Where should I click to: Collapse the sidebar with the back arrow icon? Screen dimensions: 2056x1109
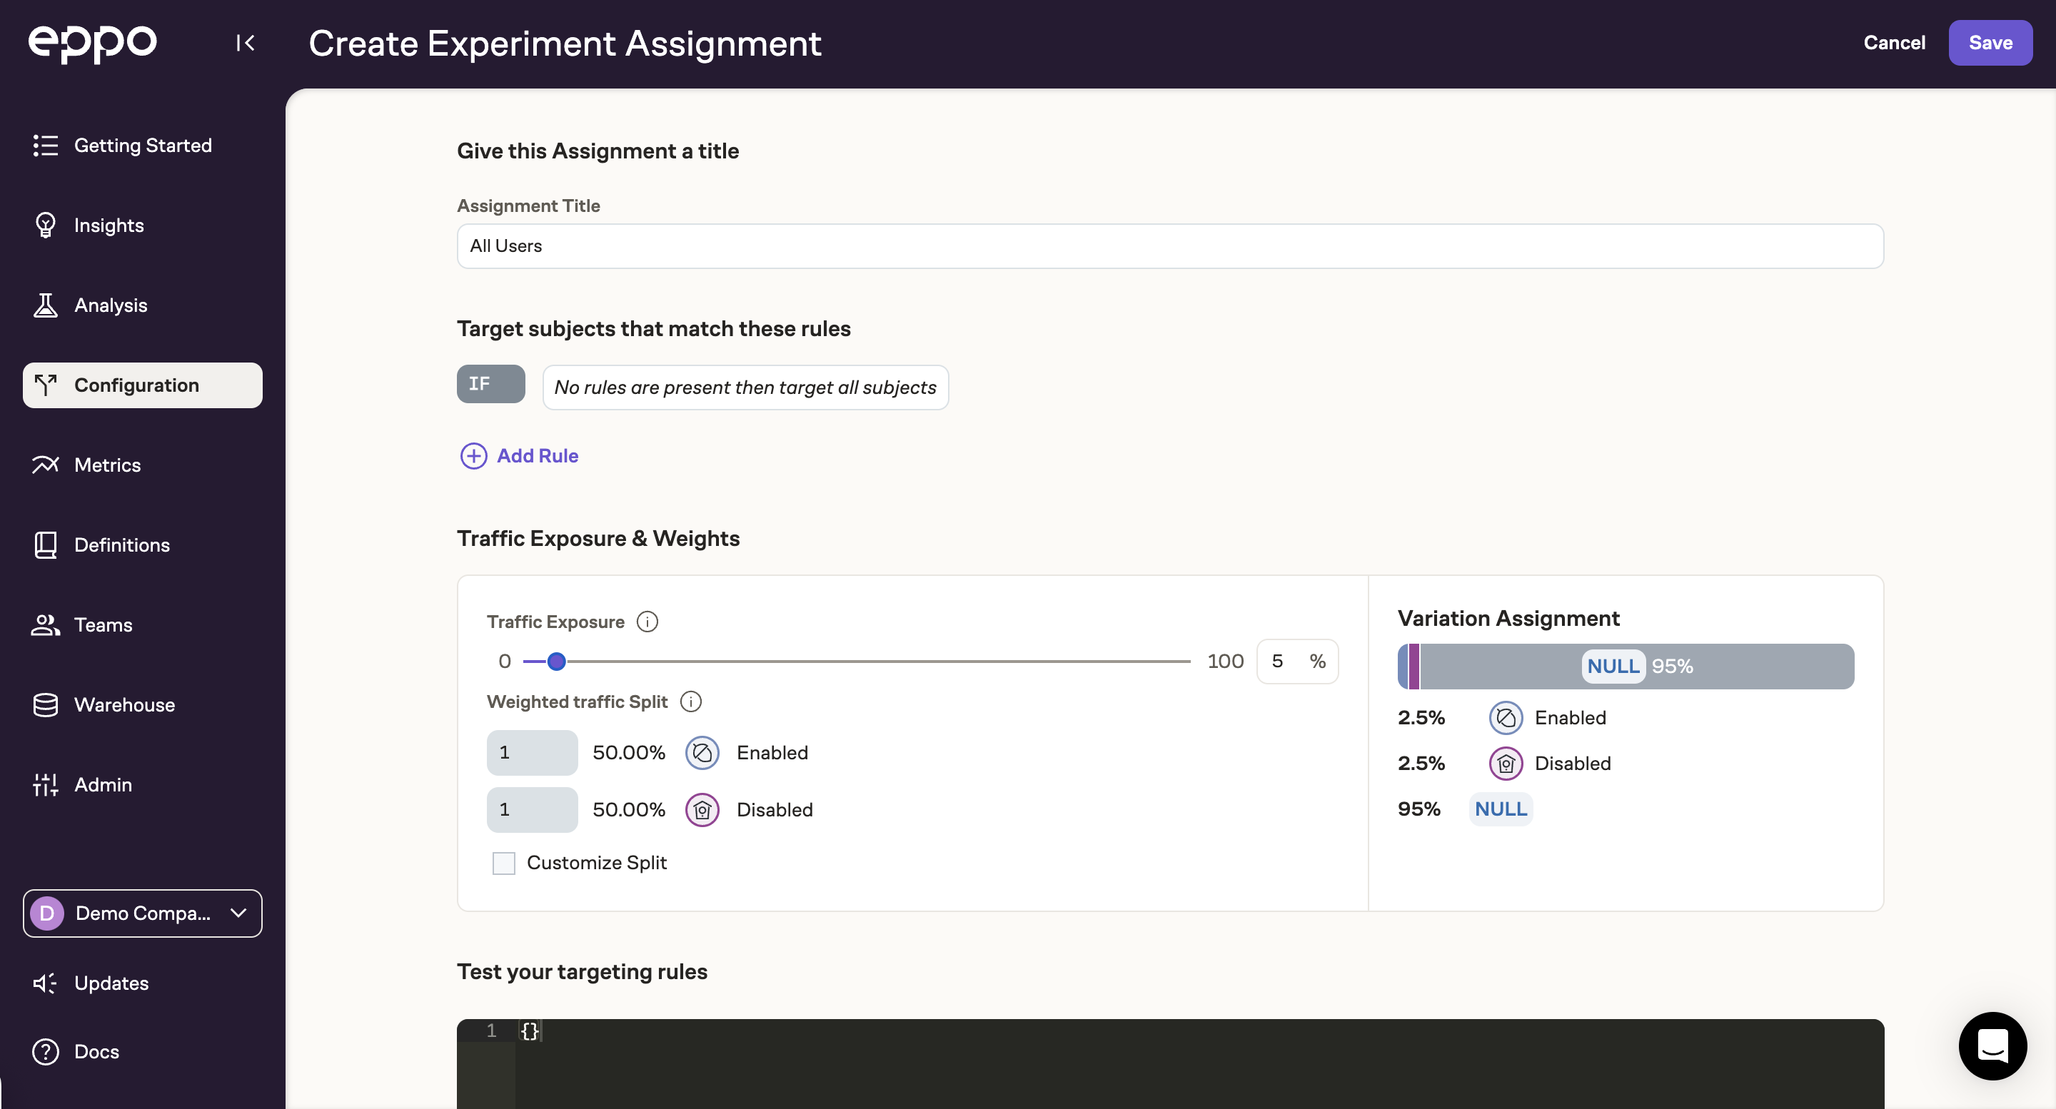(x=245, y=42)
